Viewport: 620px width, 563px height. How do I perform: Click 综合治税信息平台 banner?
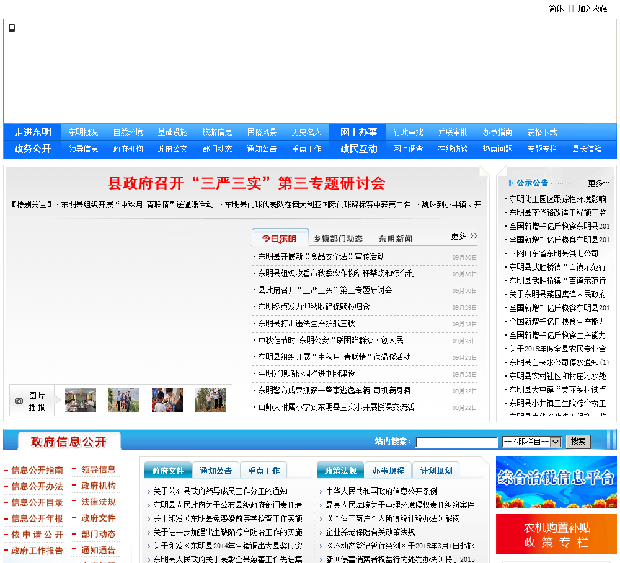tap(556, 482)
